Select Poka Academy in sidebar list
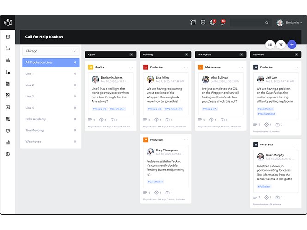 [x=51, y=119]
